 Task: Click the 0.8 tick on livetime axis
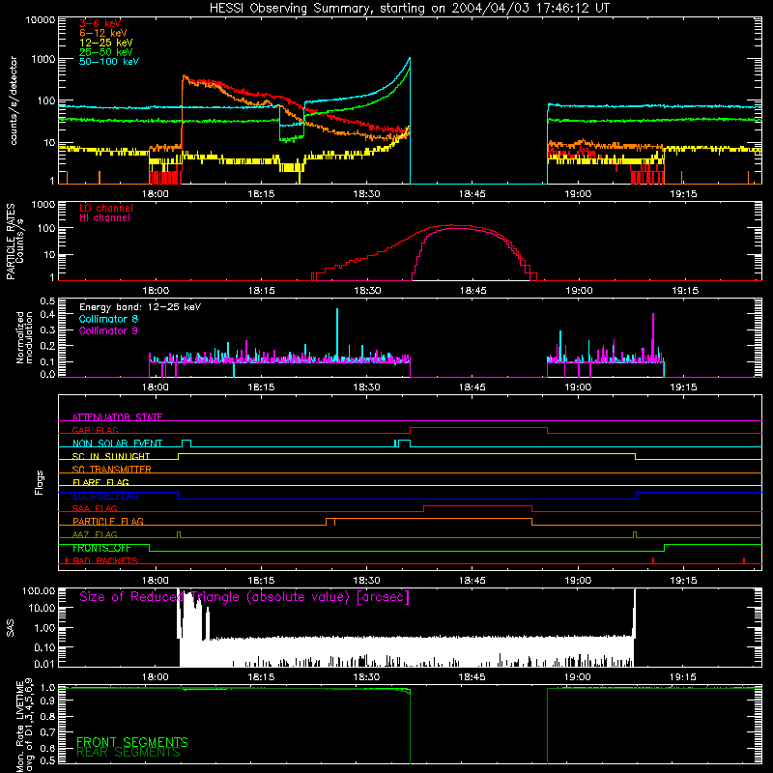[x=47, y=716]
